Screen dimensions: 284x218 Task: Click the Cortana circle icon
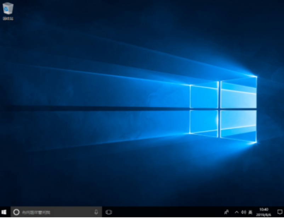point(16,212)
